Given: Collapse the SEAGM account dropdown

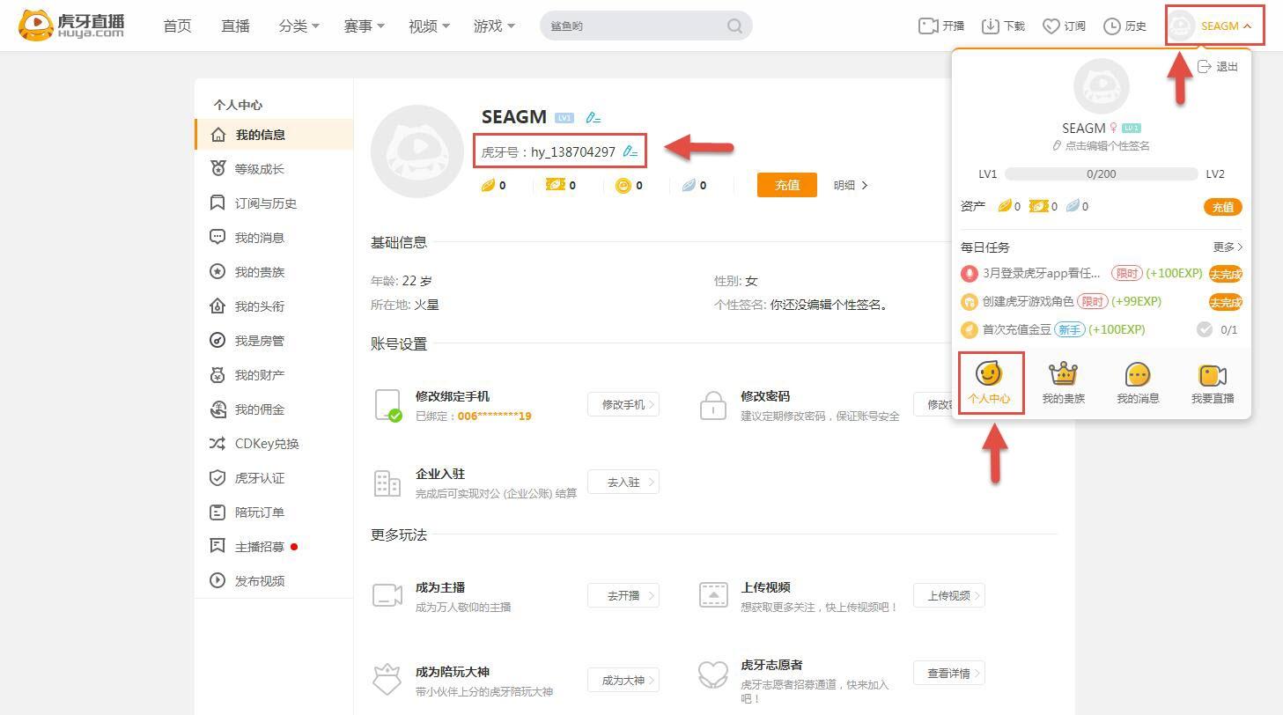Looking at the screenshot, I should [1216, 26].
